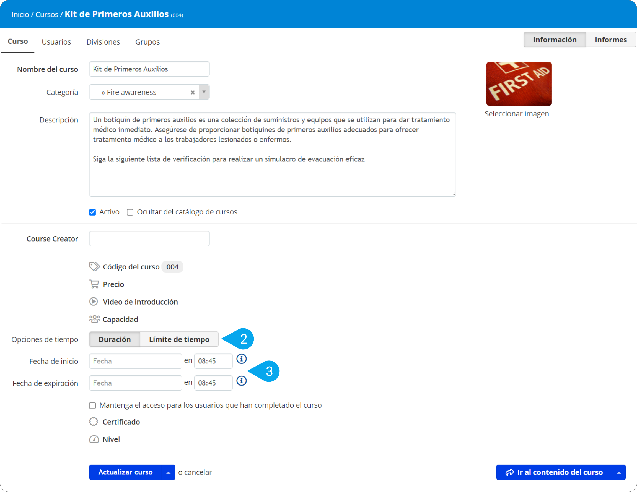Expand the Actualizar curso arrow menu

tap(168, 472)
